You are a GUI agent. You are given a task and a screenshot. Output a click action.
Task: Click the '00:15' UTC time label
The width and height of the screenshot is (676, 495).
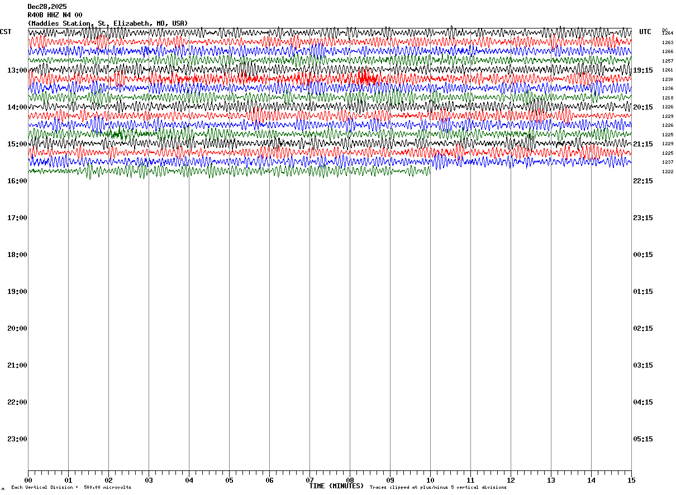click(643, 255)
